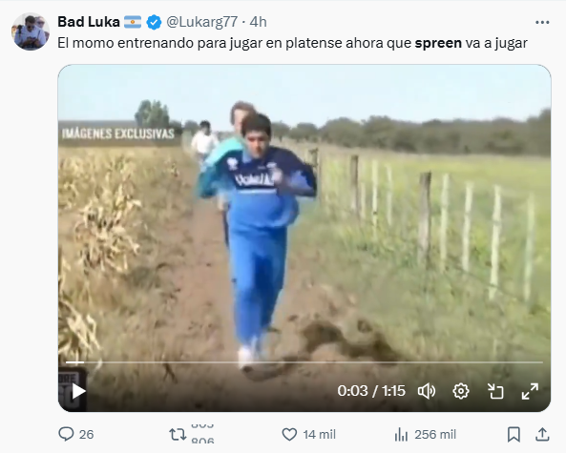Viewport: 566px width, 453px height.
Task: Share the tweet via upload arrow icon
Action: [542, 434]
